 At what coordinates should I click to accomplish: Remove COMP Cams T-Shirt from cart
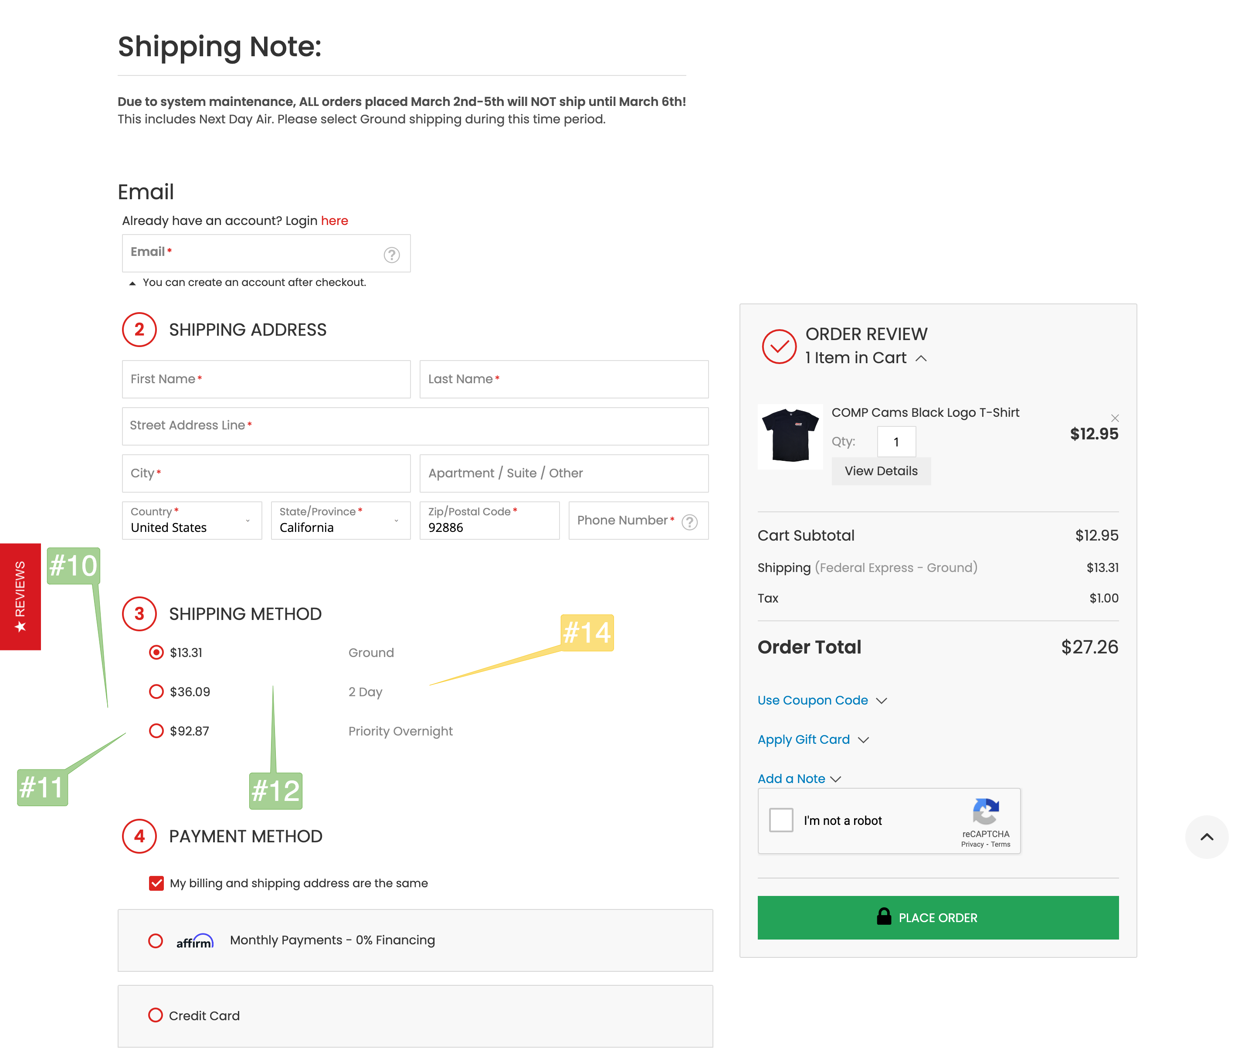(1115, 418)
